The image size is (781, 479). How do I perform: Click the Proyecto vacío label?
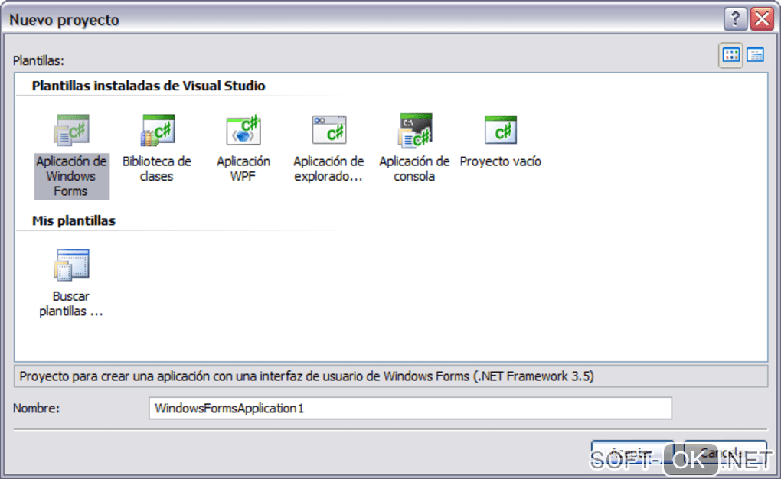501,161
